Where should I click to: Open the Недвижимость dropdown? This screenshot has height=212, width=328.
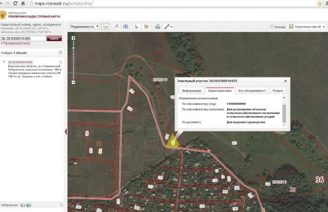pyautogui.click(x=85, y=26)
